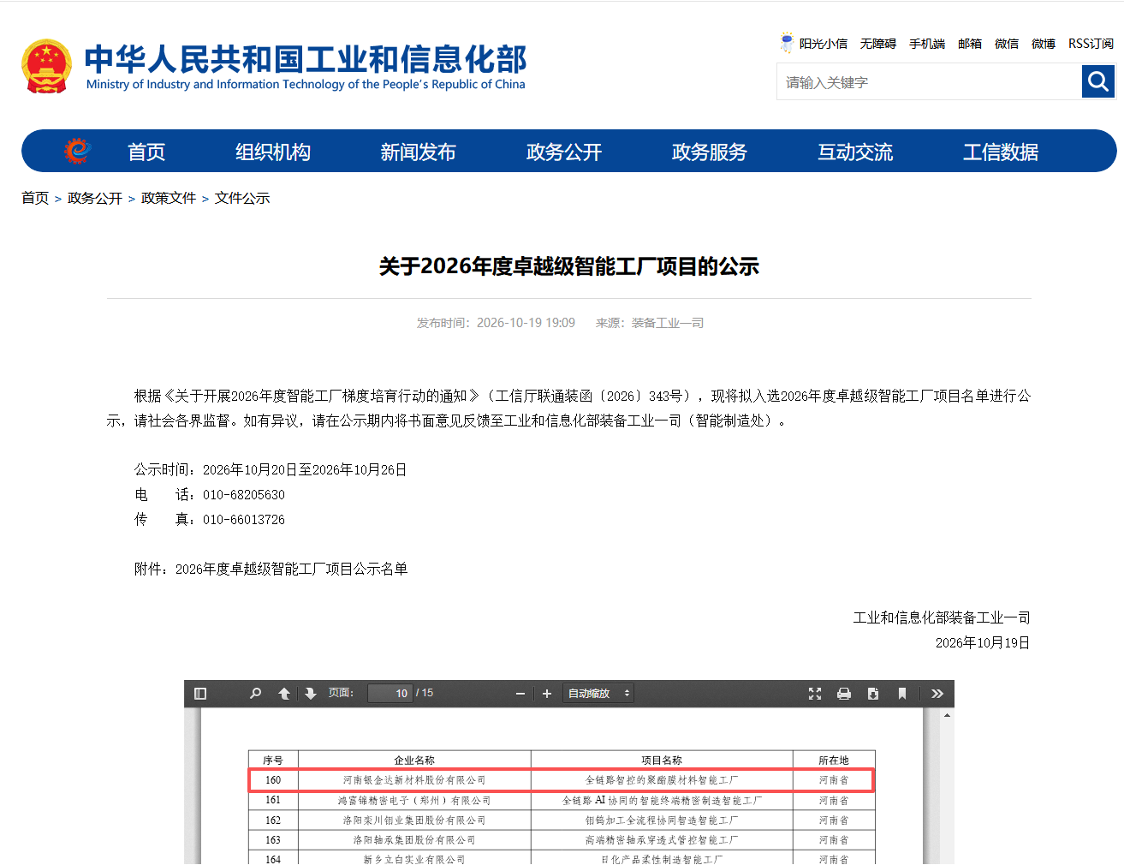Image resolution: width=1124 pixels, height=865 pixels.
Task: Click the gear logo in navigation bar
Action: [x=78, y=151]
